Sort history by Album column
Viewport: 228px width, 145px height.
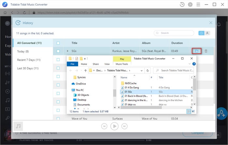(146, 43)
